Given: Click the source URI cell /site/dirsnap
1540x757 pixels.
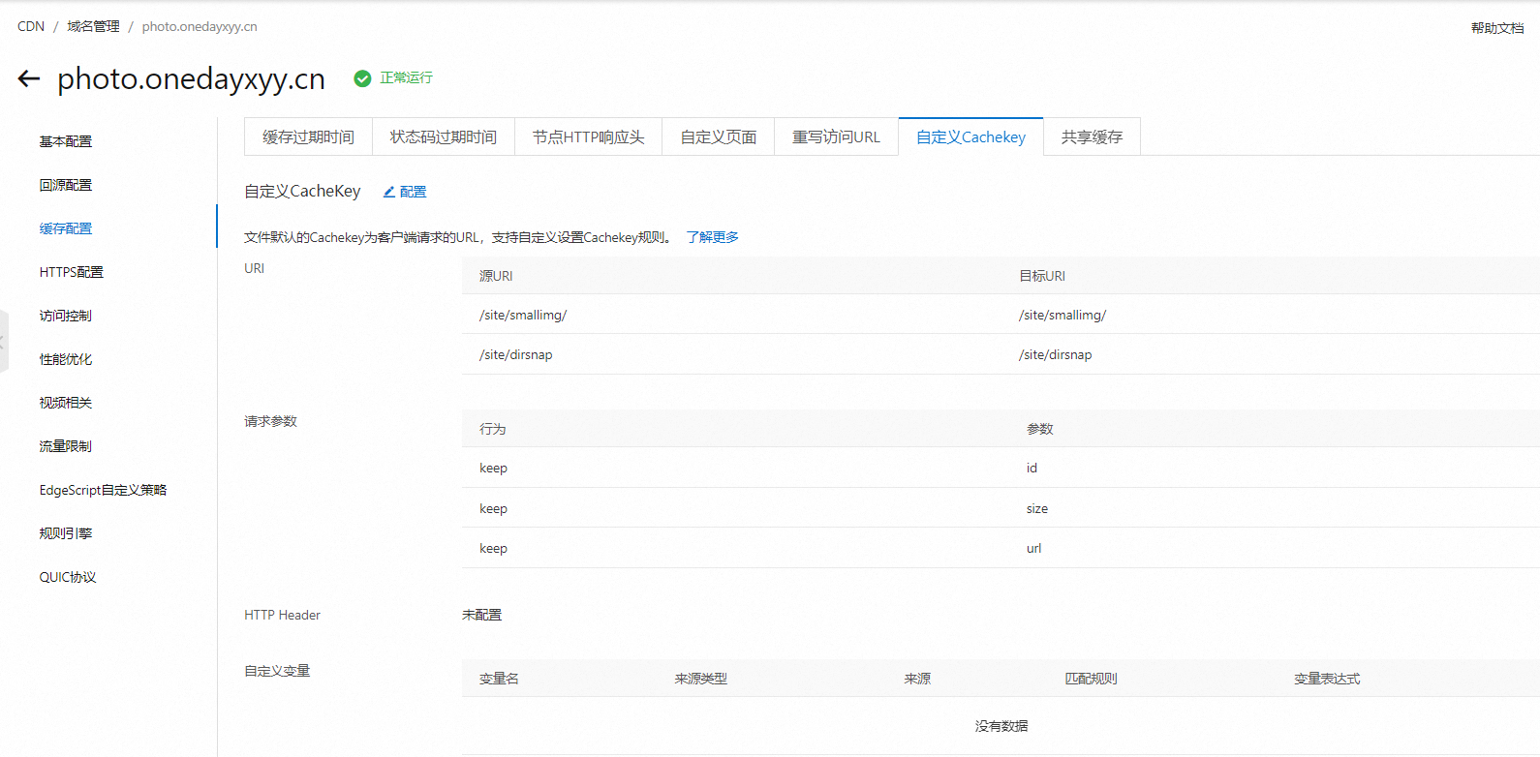Looking at the screenshot, I should pyautogui.click(x=516, y=354).
